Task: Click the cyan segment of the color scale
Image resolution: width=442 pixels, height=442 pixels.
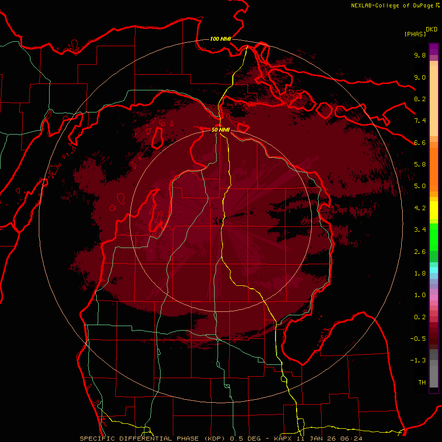Action: click(x=434, y=270)
